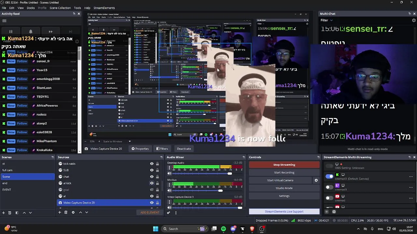Click Start Recording

coord(284,173)
